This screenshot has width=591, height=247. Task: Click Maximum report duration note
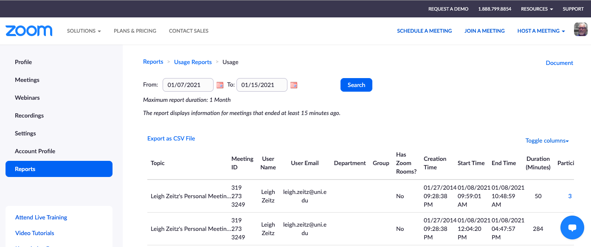187,100
